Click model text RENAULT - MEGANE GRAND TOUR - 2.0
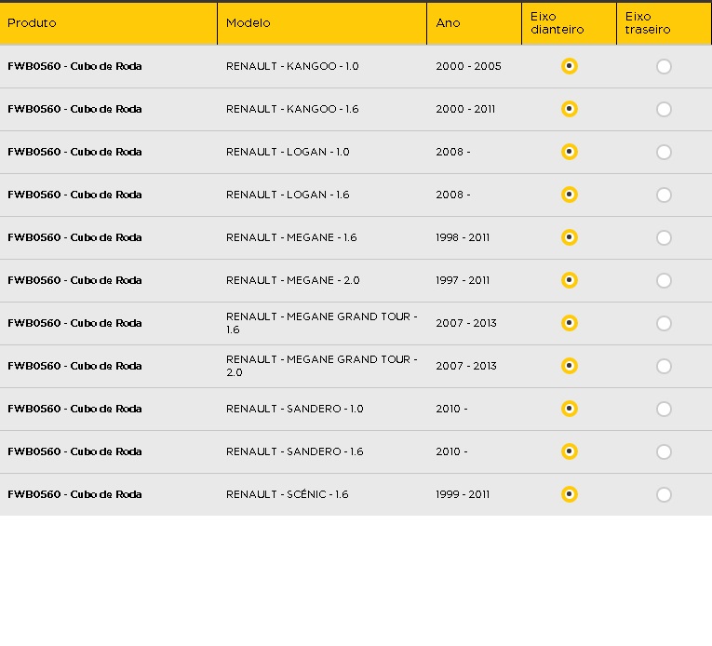This screenshot has width=712, height=646. click(322, 366)
